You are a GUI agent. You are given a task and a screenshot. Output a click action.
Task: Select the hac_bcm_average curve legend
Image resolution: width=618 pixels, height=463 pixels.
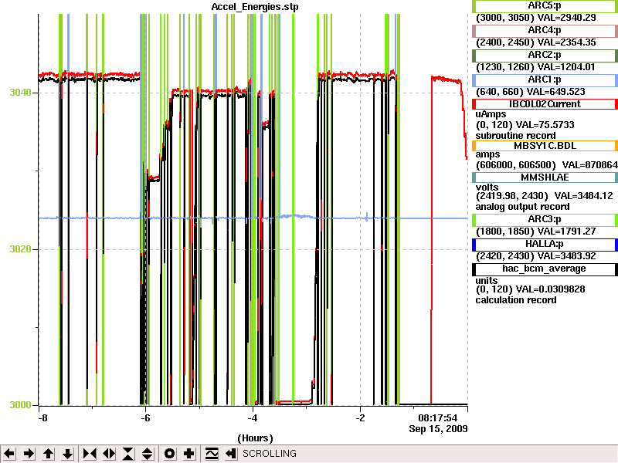[x=545, y=269]
